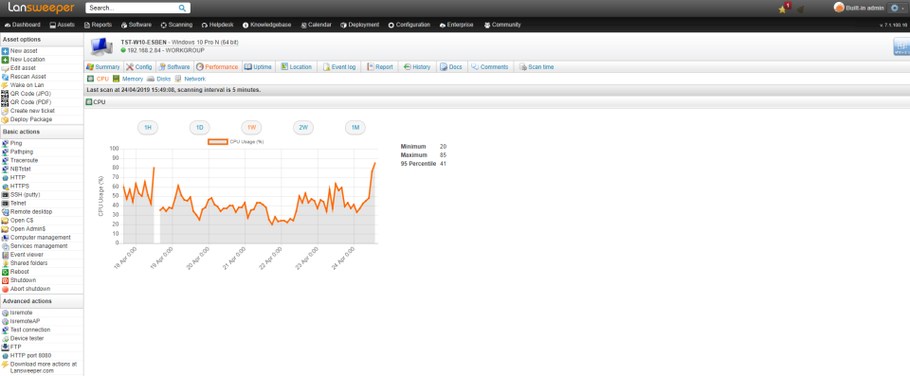This screenshot has width=910, height=376.
Task: Click the Deploy Package icon
Action: [x=6, y=119]
